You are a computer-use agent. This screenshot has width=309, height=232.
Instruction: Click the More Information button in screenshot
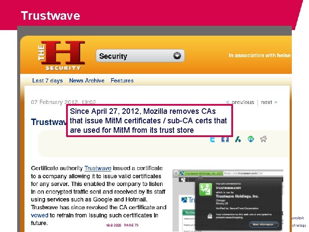click(x=264, y=225)
